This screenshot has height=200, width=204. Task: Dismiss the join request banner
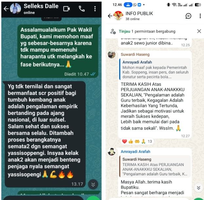tap(199, 31)
